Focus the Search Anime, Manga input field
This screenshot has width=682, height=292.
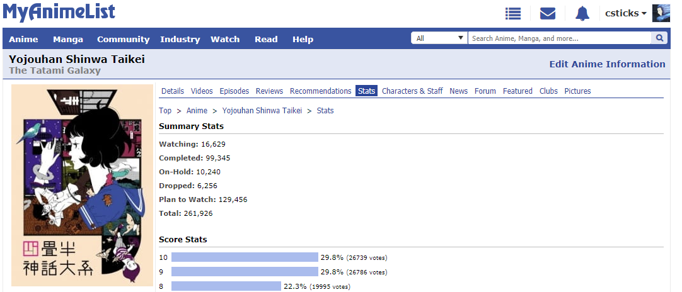(559, 38)
